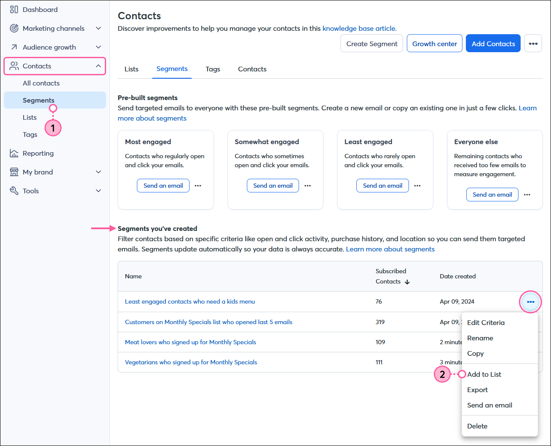The image size is (551, 446).
Task: Click the Date created column header
Action: point(457,276)
